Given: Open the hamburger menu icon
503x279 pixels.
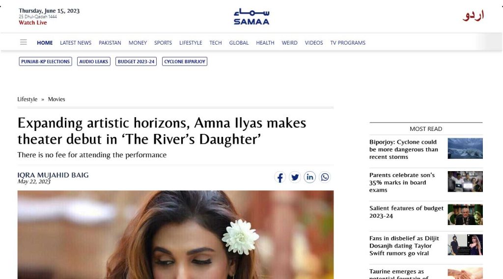Looking at the screenshot, I should tap(24, 42).
